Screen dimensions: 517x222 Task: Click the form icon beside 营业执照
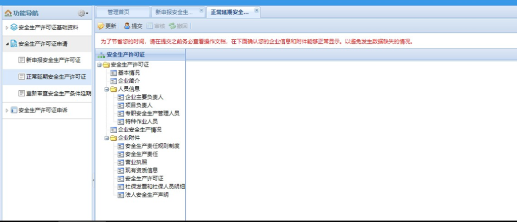pyautogui.click(x=121, y=162)
